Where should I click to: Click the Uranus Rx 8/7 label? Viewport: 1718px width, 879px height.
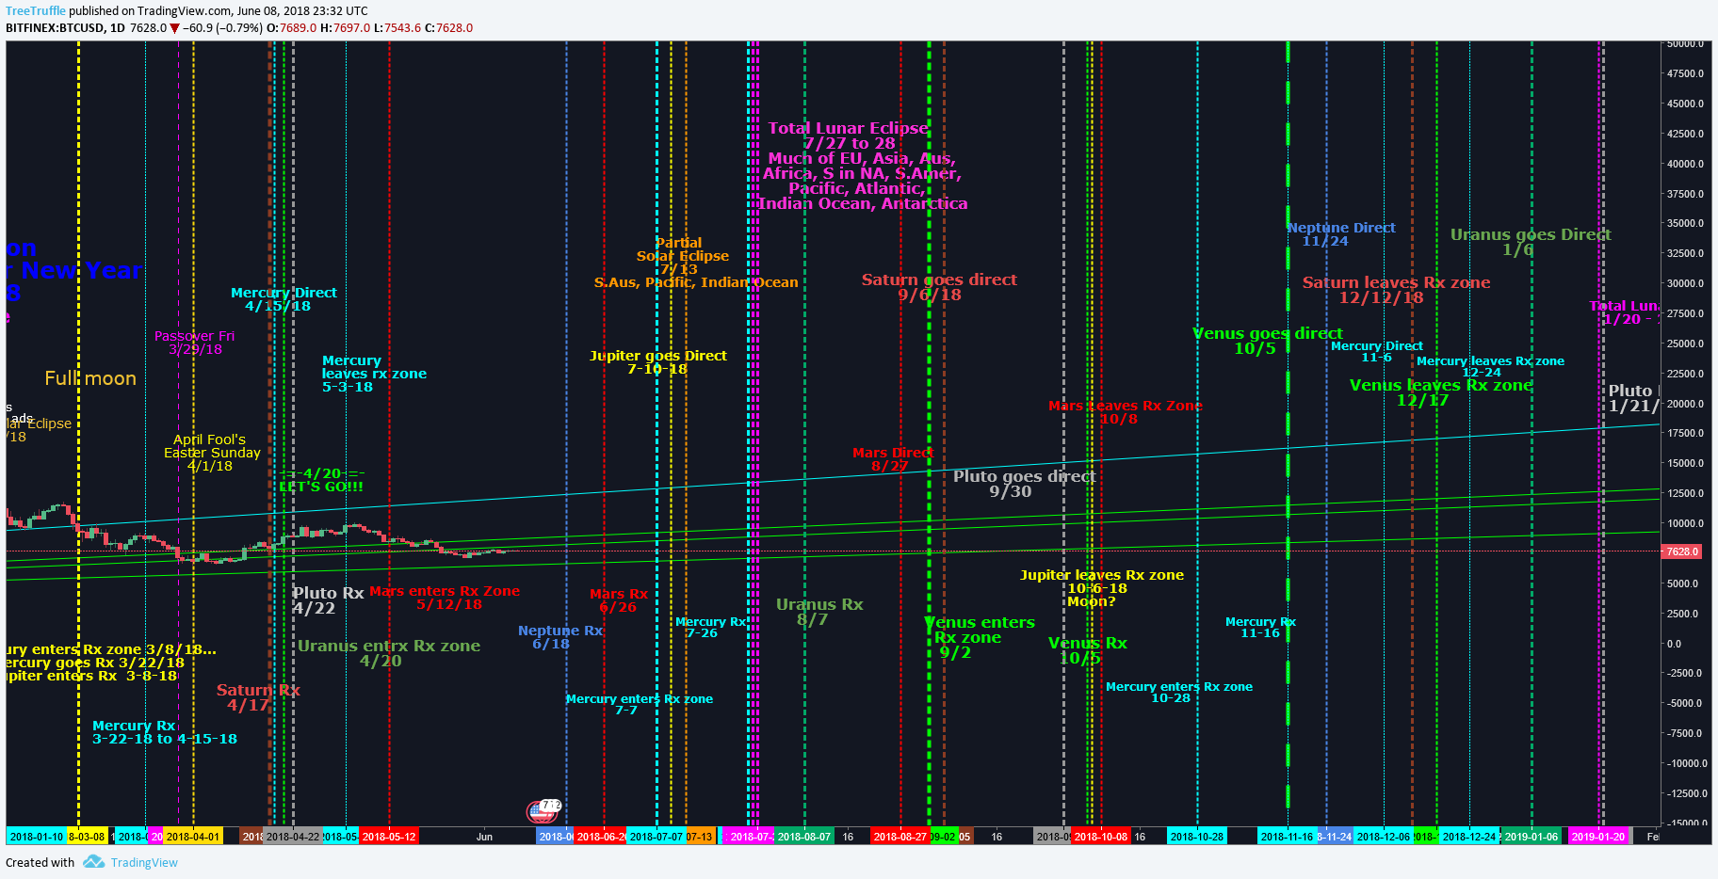[x=818, y=612]
